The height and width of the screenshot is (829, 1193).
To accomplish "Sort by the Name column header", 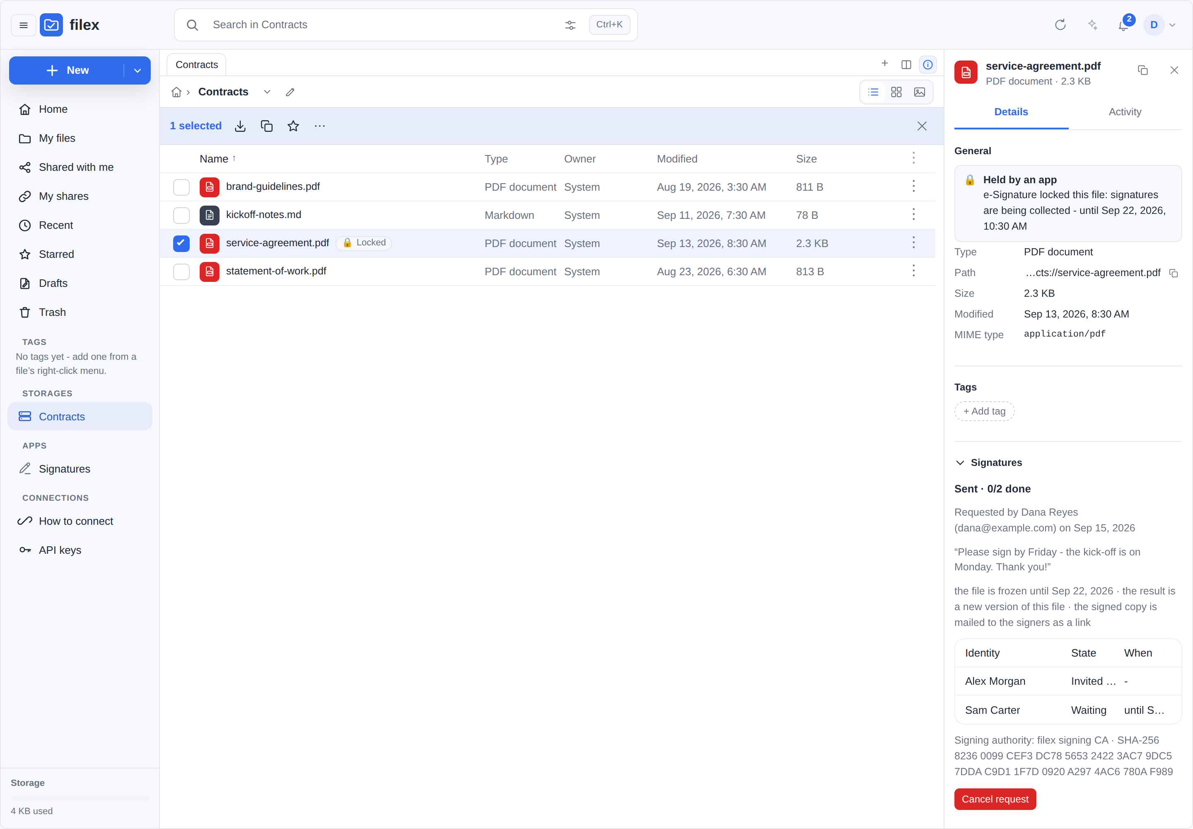I will pos(217,159).
